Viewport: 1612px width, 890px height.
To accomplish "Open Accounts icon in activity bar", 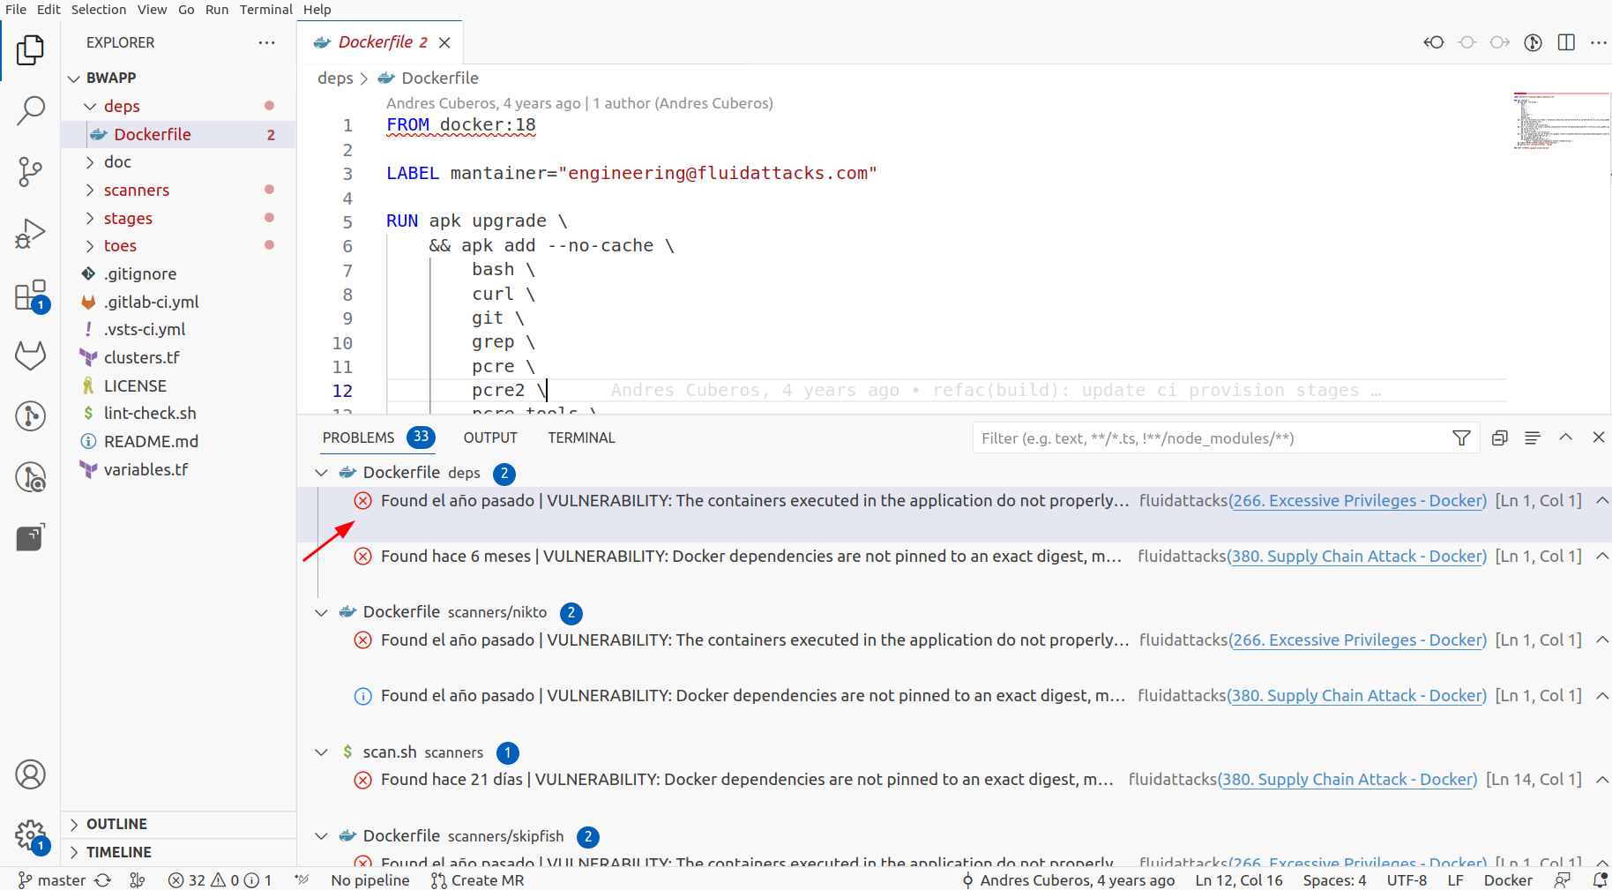I will [31, 774].
